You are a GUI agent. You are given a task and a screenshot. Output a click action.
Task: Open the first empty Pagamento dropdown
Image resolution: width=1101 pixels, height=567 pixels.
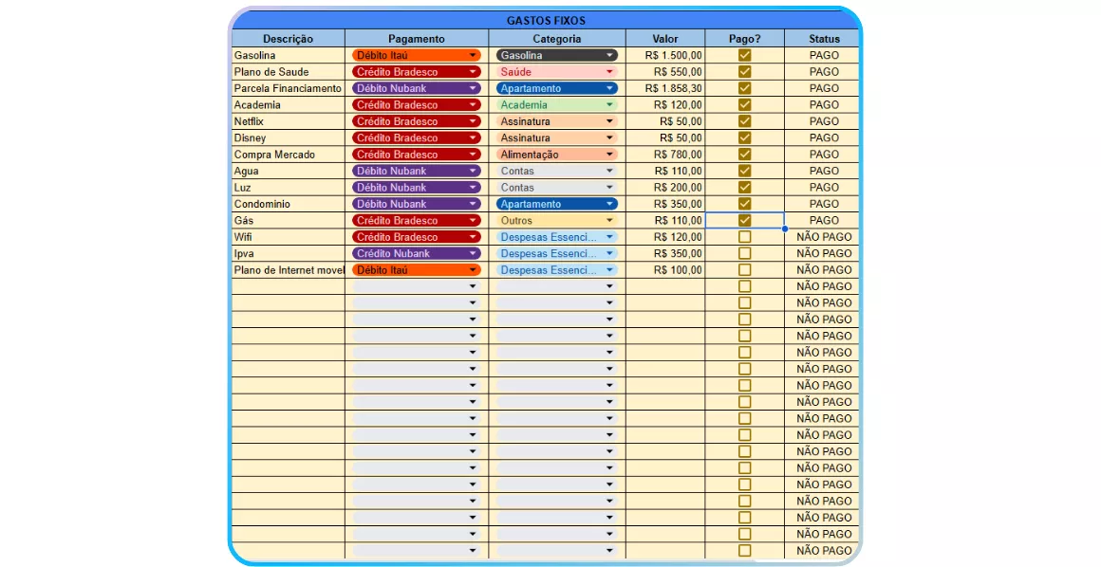click(473, 286)
